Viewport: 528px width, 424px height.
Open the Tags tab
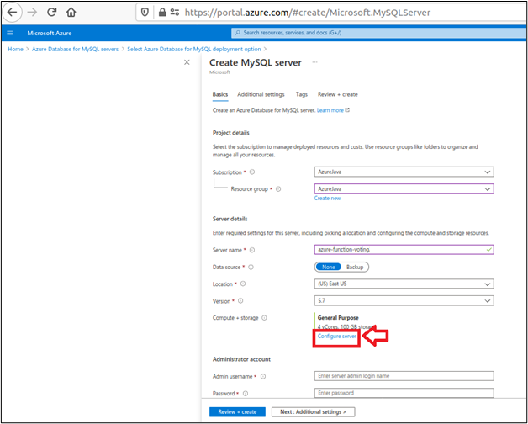click(302, 94)
